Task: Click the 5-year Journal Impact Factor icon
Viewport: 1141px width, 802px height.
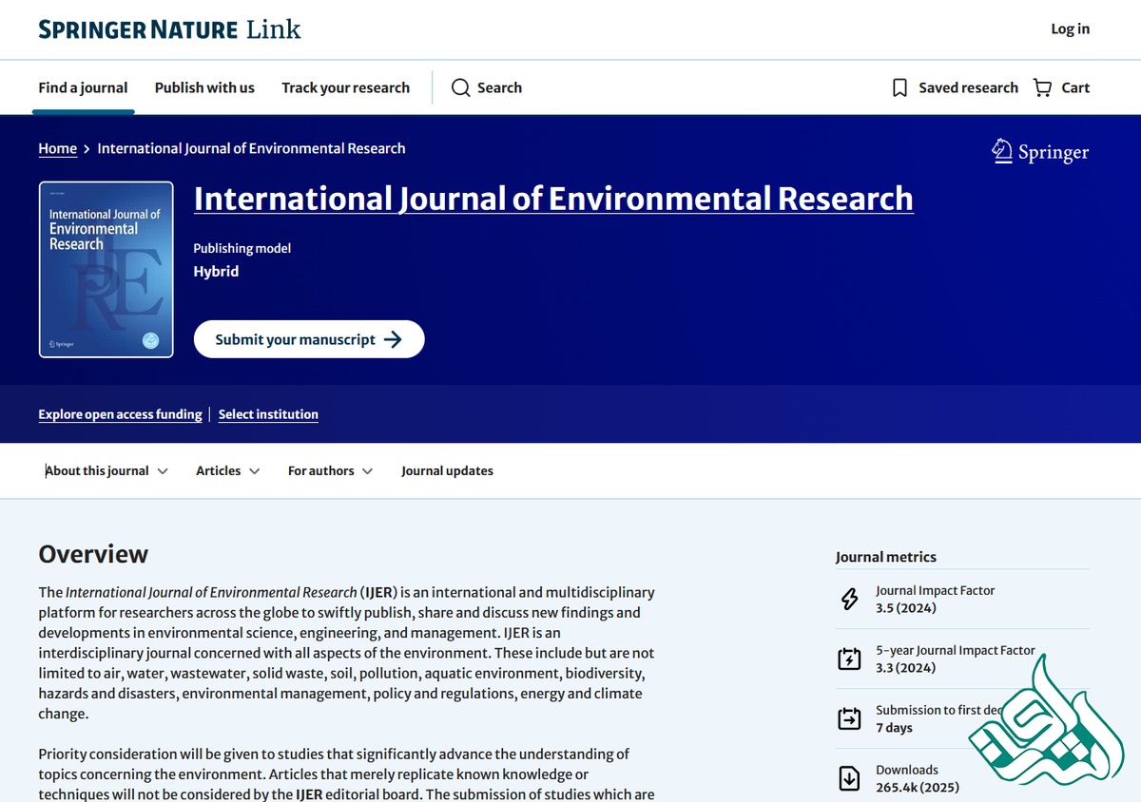Action: (x=848, y=659)
